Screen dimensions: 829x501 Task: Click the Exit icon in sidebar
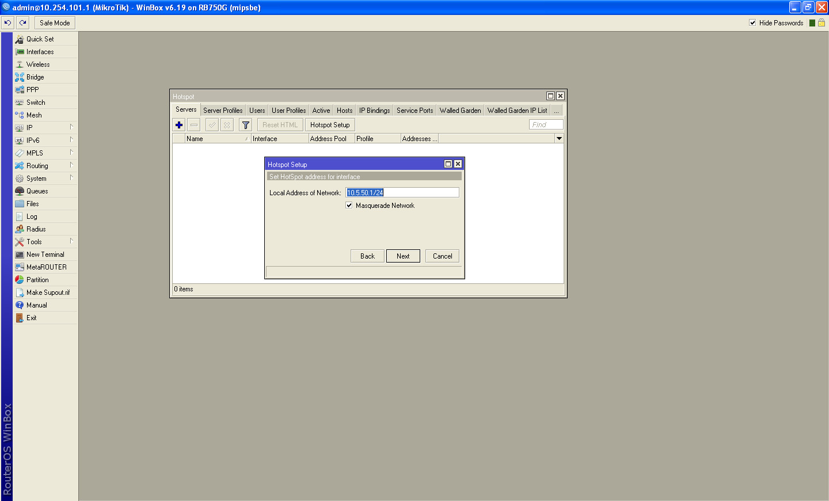coord(20,318)
